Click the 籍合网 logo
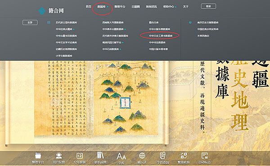The height and width of the screenshot is (166, 270). coord(51,11)
